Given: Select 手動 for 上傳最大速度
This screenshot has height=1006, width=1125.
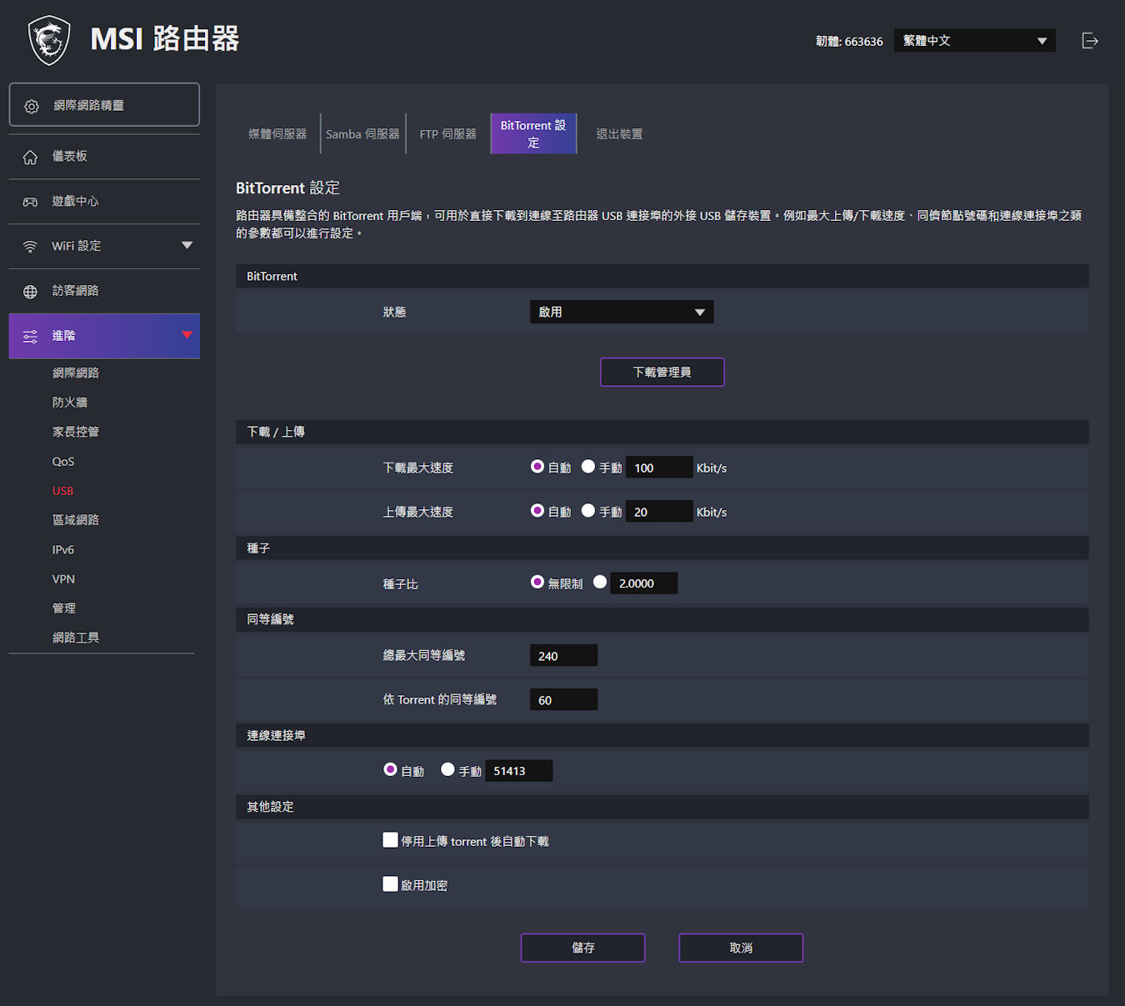Looking at the screenshot, I should tap(588, 511).
